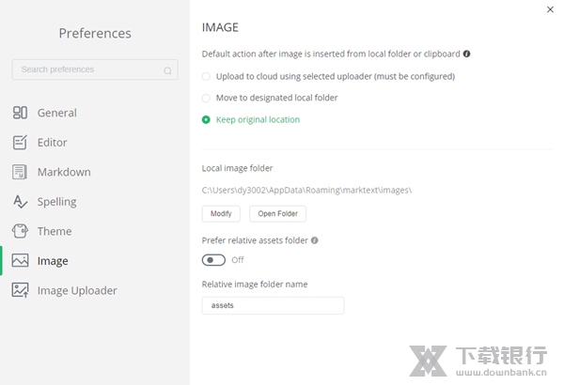
Task: Toggle Prefer relative assets folder switch
Action: pos(213,260)
